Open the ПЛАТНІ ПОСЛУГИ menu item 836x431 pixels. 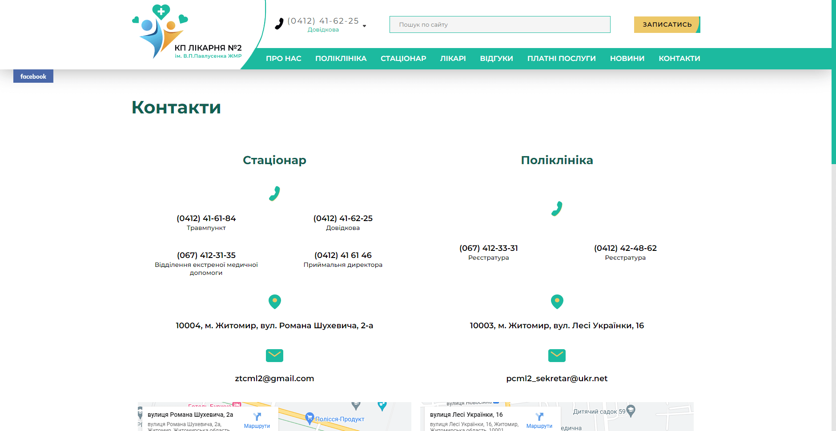coord(561,59)
